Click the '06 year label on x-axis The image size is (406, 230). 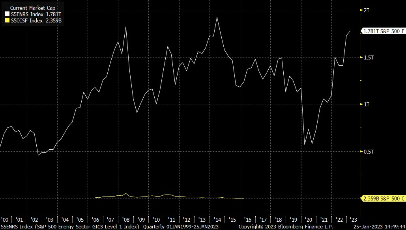pos(95,220)
